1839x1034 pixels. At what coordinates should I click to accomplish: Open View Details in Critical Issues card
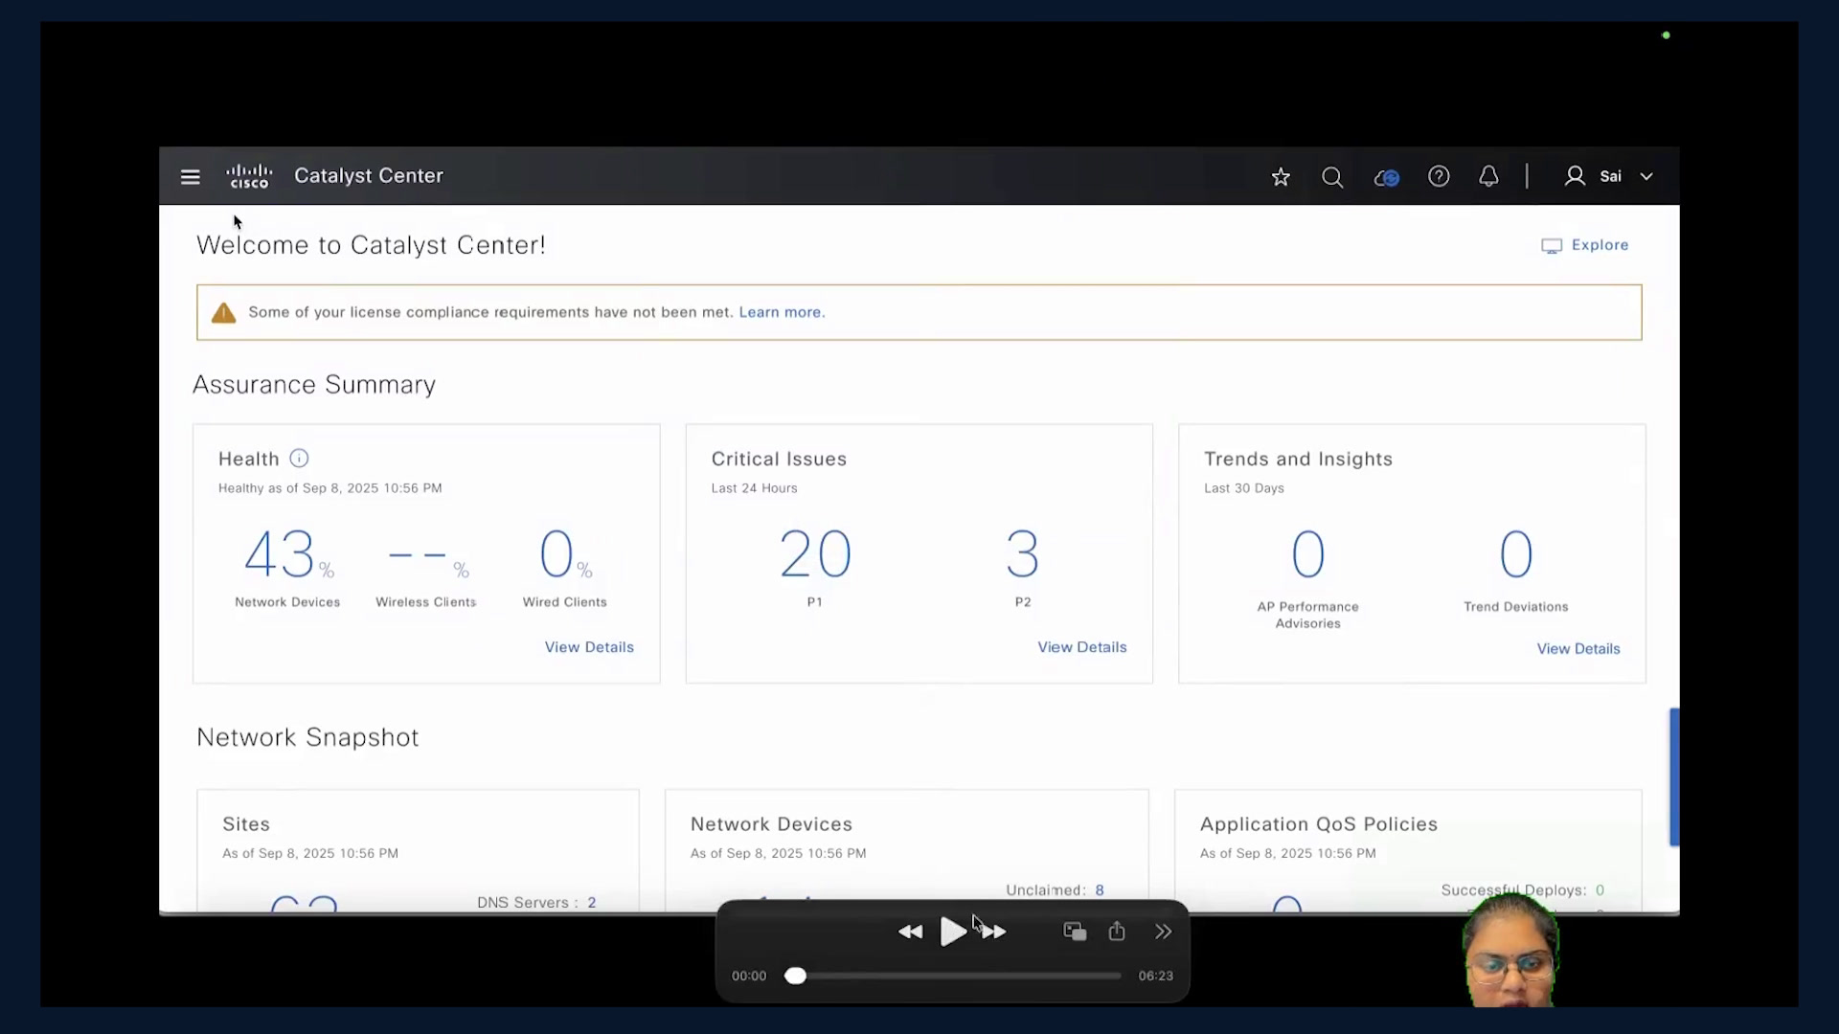1082,647
